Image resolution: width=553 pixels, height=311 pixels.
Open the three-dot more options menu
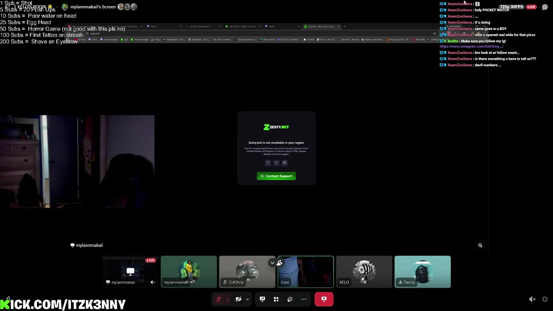[304, 299]
